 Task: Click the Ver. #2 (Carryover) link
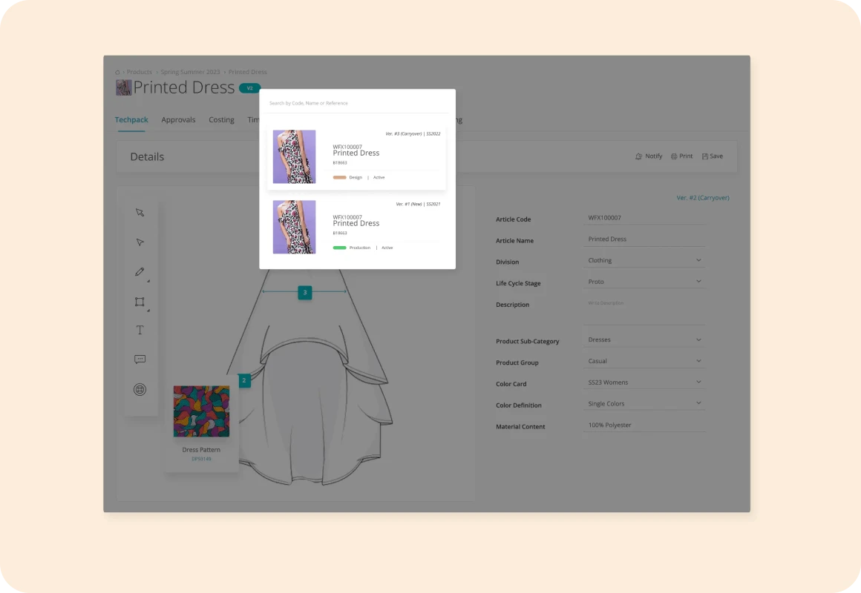(x=702, y=198)
